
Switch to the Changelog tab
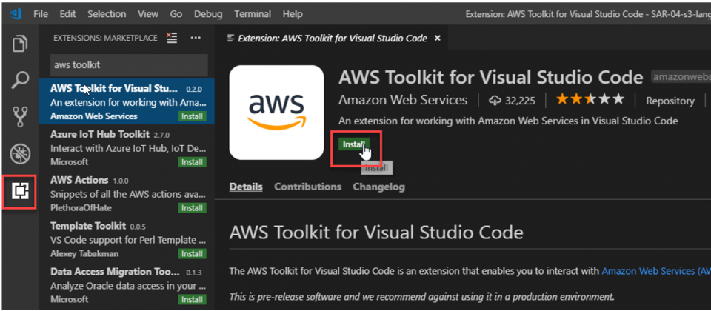(x=379, y=187)
